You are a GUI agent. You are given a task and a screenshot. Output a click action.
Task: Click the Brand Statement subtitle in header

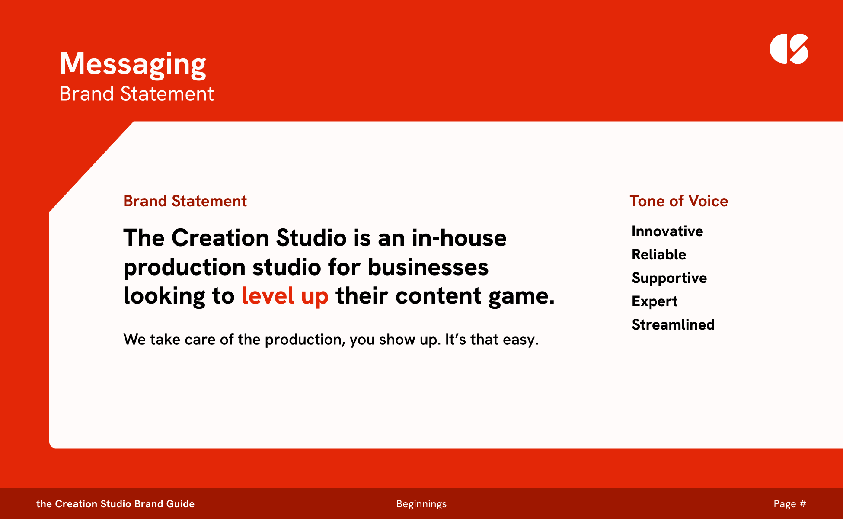[x=136, y=94]
